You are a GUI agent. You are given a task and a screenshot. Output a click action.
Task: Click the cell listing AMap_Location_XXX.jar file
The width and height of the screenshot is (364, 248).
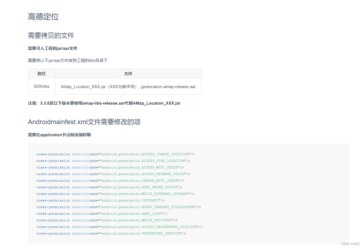[x=128, y=87]
